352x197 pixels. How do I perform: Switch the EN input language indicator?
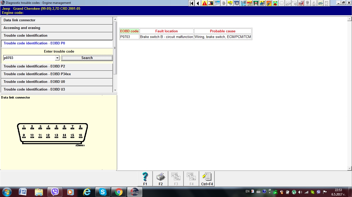click(x=247, y=191)
